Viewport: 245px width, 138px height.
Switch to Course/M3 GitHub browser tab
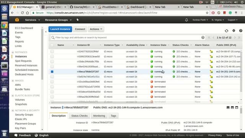coord(82,7)
